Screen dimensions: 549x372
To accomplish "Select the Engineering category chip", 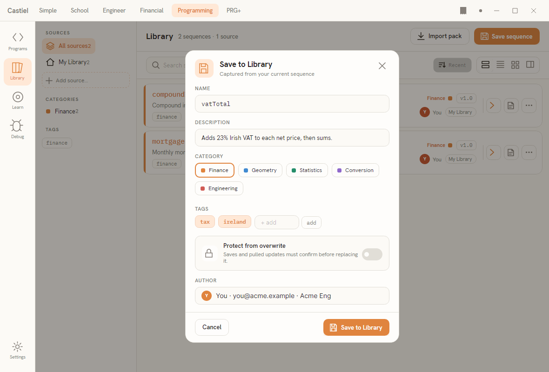I will coord(219,189).
